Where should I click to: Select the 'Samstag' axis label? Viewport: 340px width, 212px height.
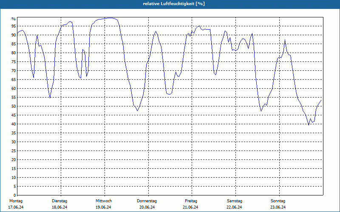point(235,201)
